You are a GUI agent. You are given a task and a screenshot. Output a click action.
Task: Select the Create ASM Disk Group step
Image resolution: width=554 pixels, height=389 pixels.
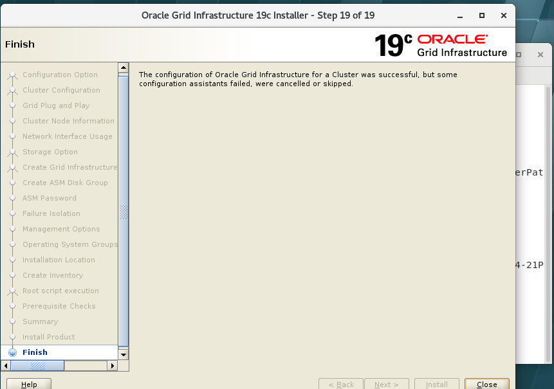[66, 183]
